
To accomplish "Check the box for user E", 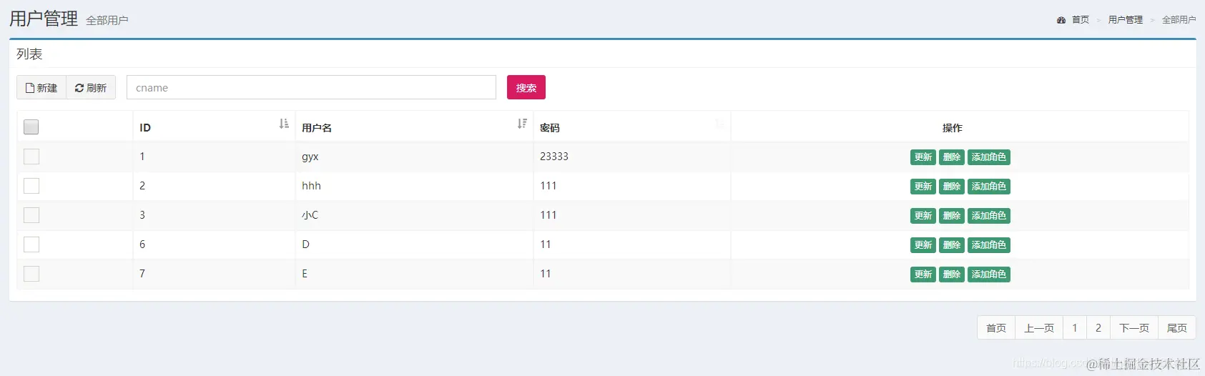I will point(31,274).
